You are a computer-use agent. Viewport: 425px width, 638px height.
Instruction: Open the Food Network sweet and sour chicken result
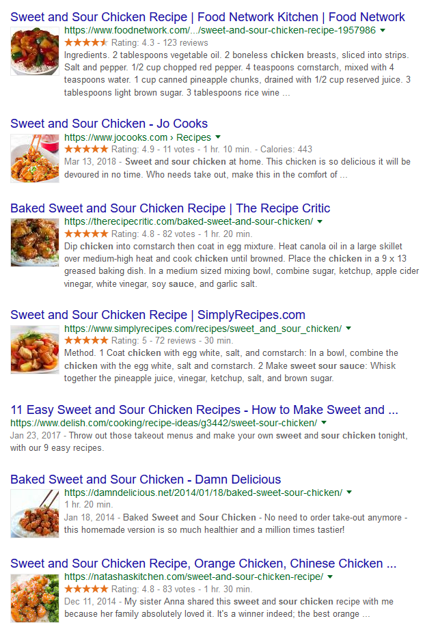tap(208, 17)
